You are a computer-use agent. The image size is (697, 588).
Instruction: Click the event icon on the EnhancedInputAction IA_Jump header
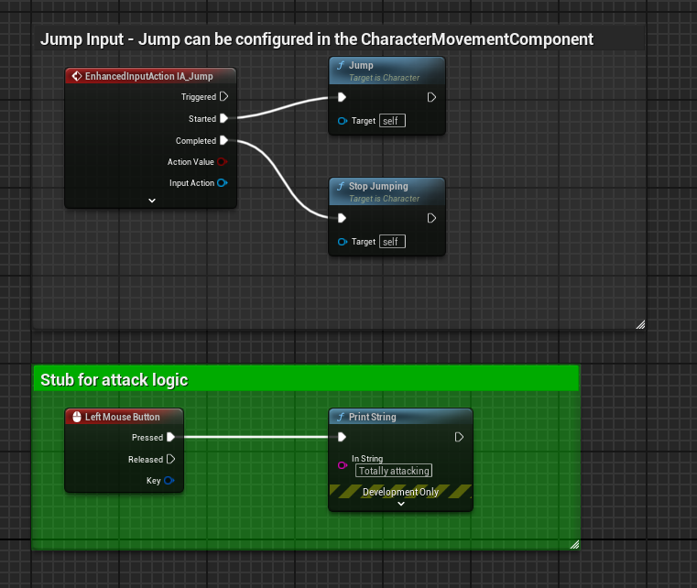click(77, 76)
